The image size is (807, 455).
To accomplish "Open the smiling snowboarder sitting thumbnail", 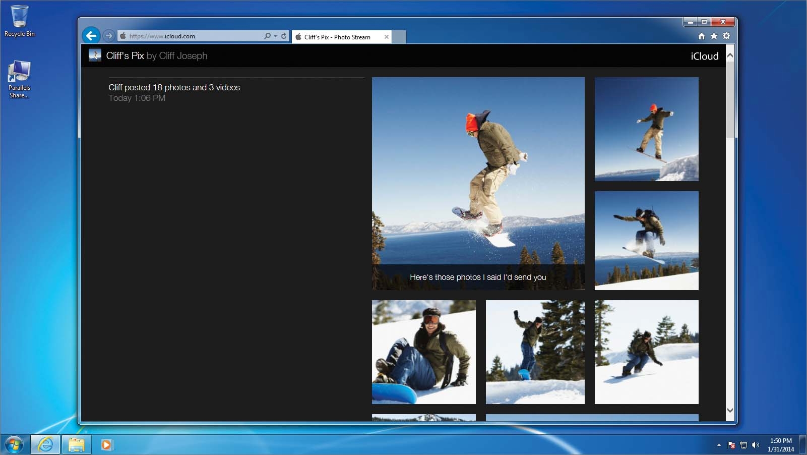I will [423, 352].
